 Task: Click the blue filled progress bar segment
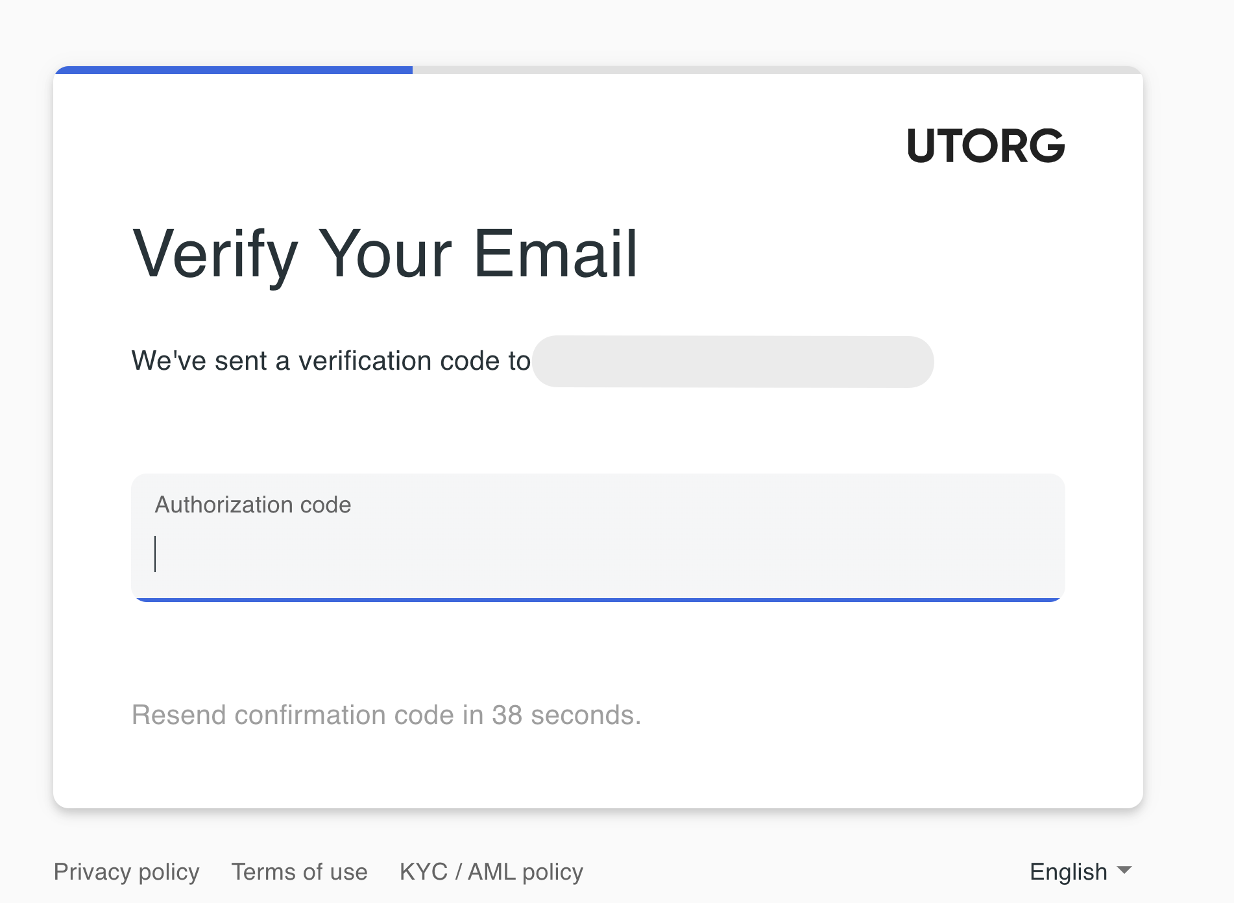[x=234, y=70]
